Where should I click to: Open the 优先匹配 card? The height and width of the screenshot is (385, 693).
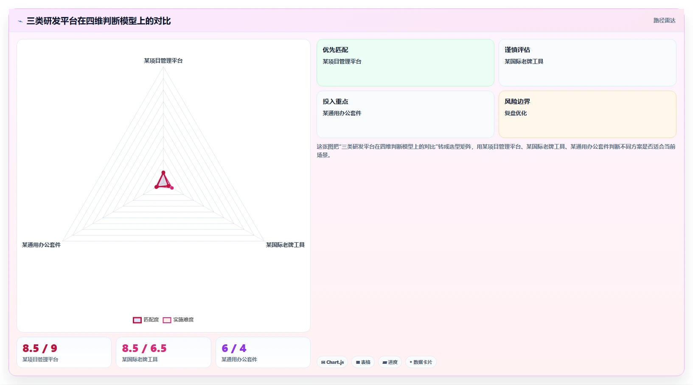(x=405, y=63)
